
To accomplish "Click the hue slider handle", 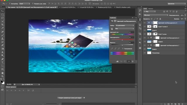I will pos(122,35).
